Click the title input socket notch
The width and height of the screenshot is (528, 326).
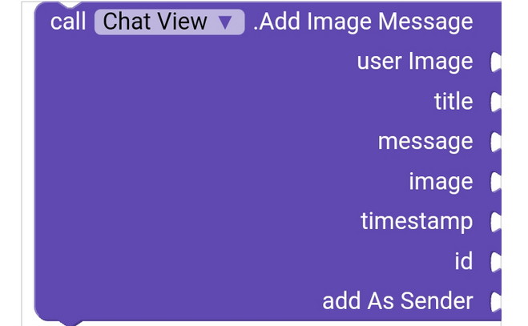coord(495,102)
